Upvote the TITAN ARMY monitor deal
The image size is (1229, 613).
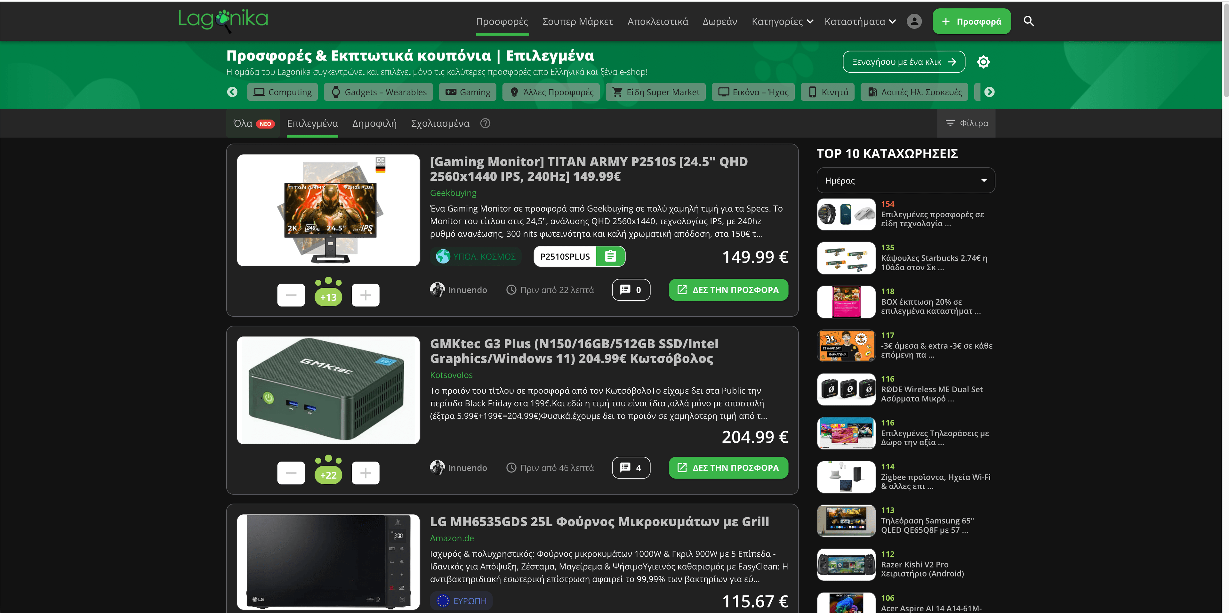tap(365, 295)
